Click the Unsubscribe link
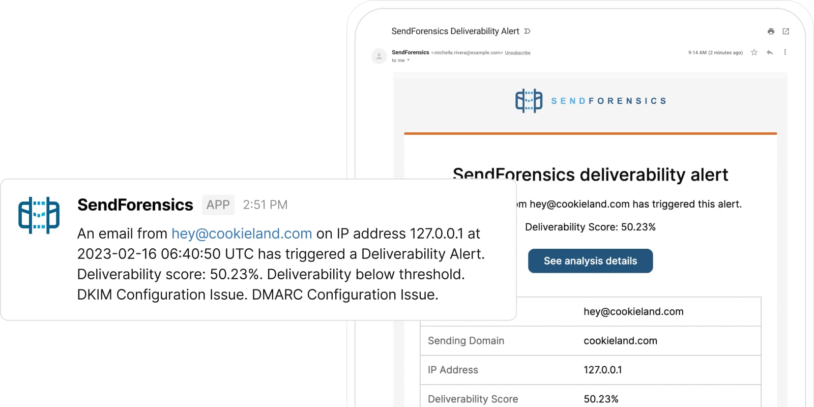 point(517,53)
